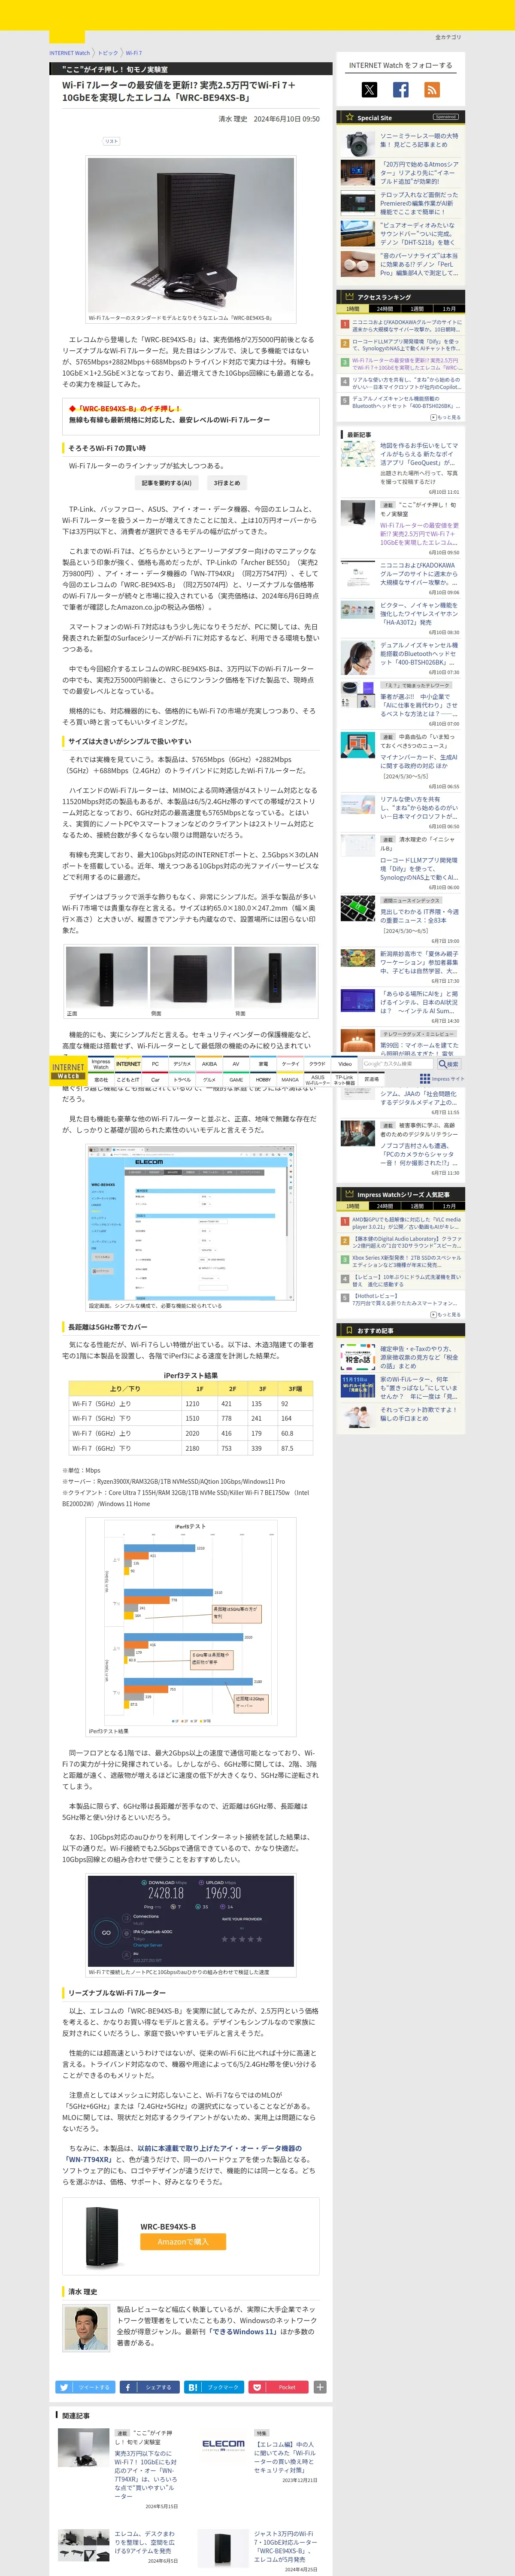Open PC tab in nav bar
The height and width of the screenshot is (2576, 515).
(x=155, y=1064)
